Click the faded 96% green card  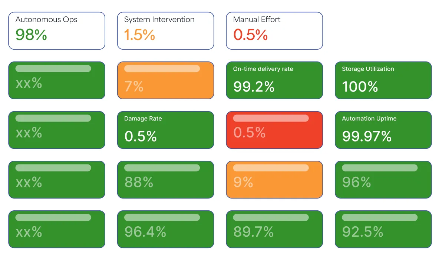[383, 180]
